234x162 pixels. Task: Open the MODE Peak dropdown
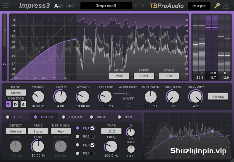point(119,76)
